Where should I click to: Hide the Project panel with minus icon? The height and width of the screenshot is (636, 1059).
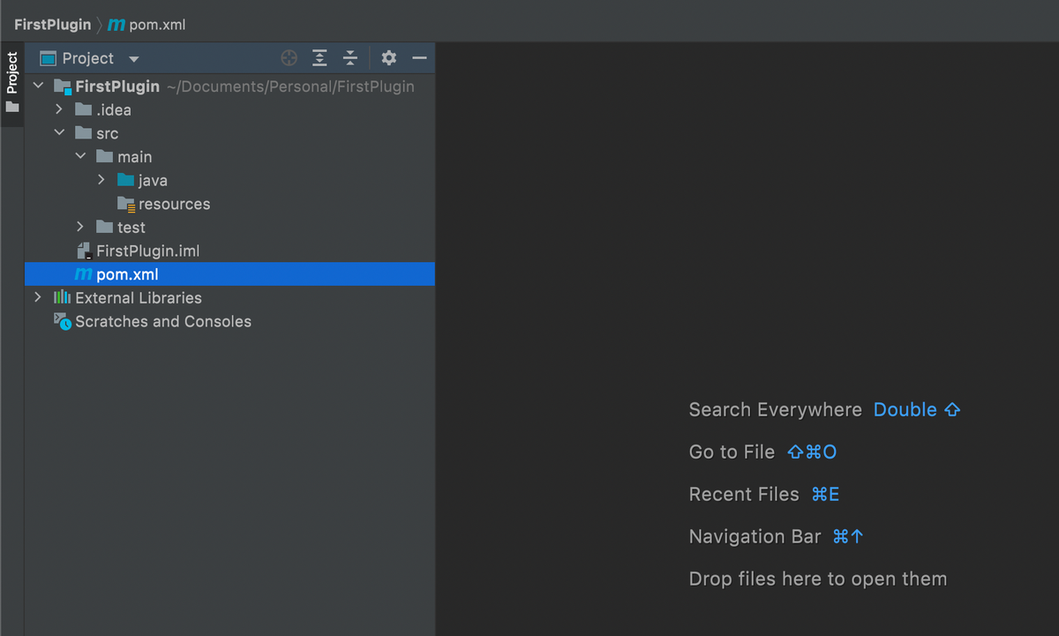click(x=420, y=58)
